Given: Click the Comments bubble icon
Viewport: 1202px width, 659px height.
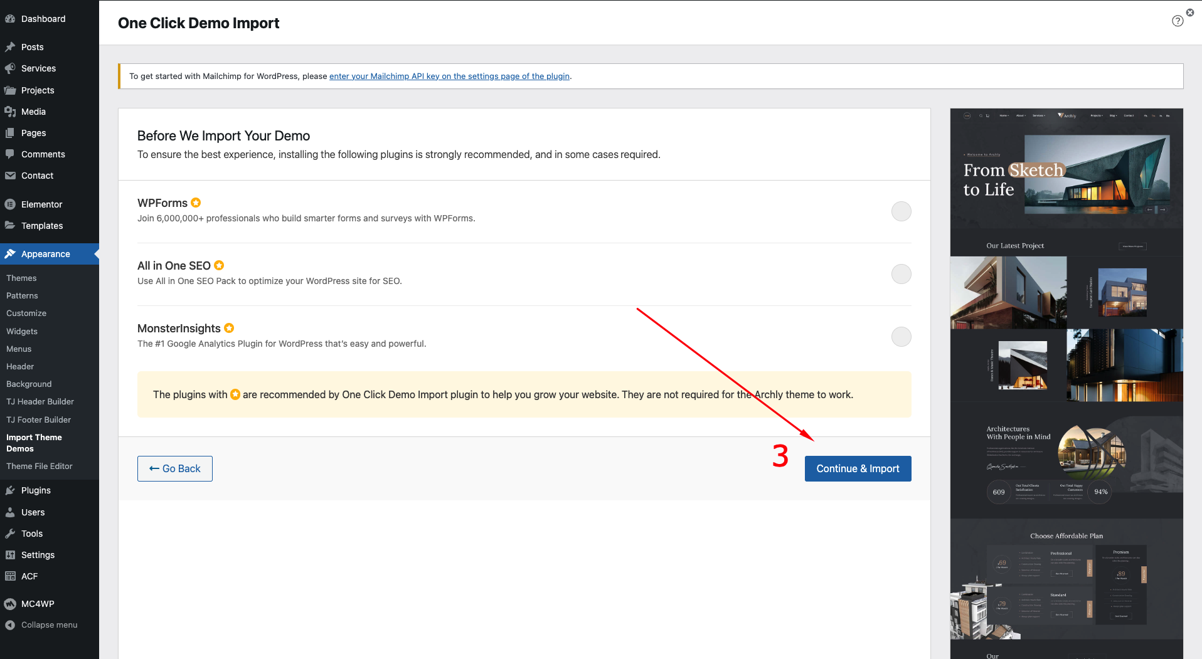Looking at the screenshot, I should click(10, 154).
